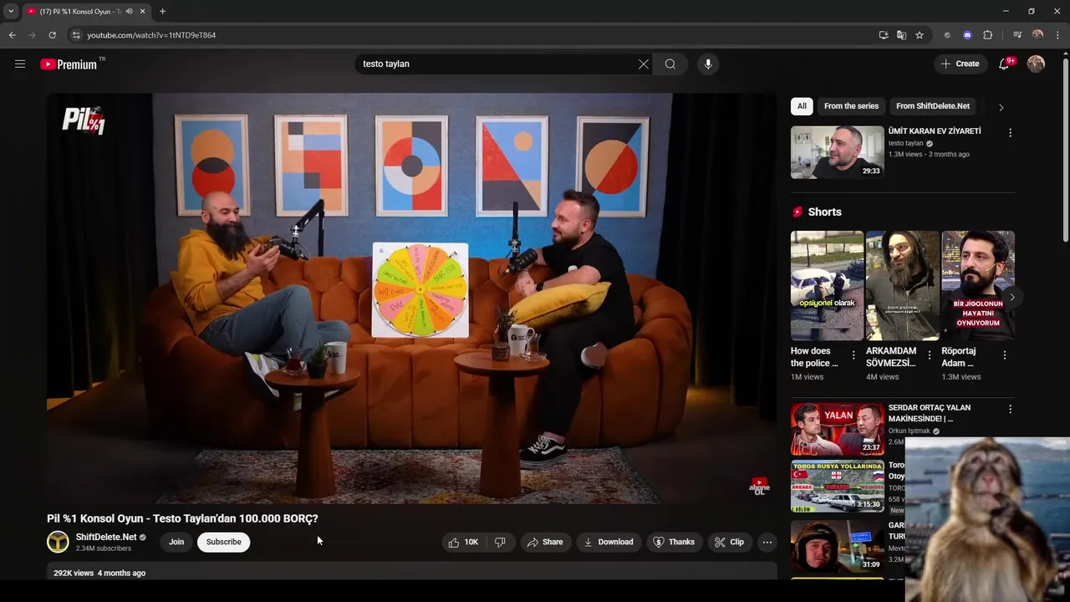
Task: Open YouTube account avatar menu
Action: (1036, 64)
